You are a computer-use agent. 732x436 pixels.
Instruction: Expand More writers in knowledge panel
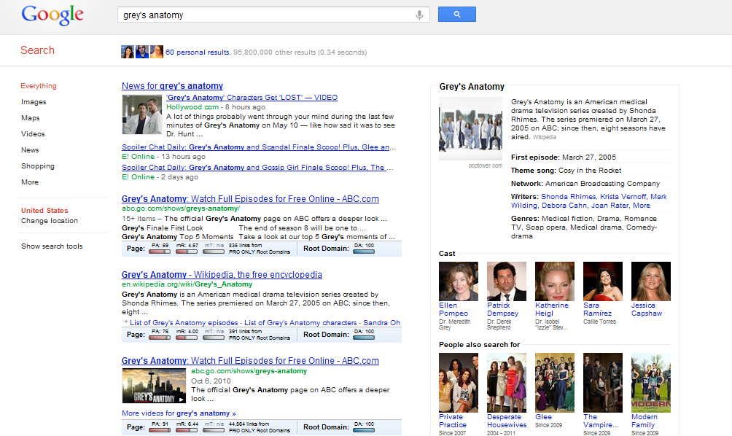[x=642, y=206]
